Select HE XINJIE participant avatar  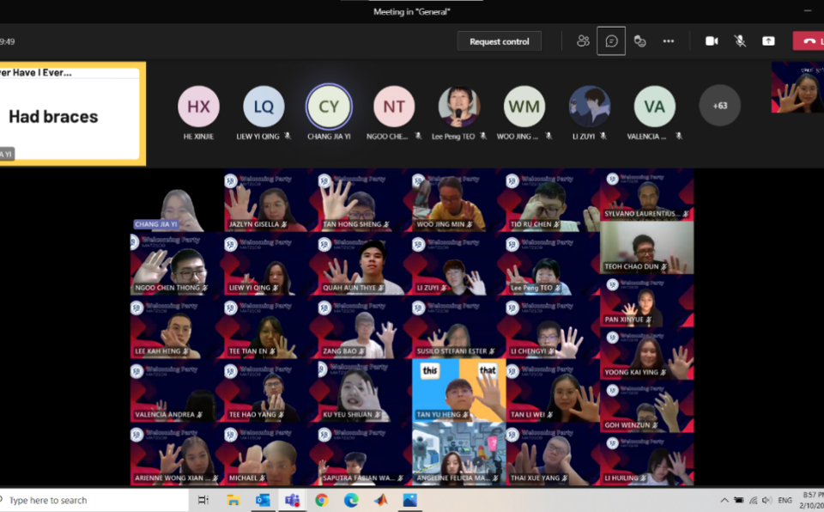coord(198,107)
